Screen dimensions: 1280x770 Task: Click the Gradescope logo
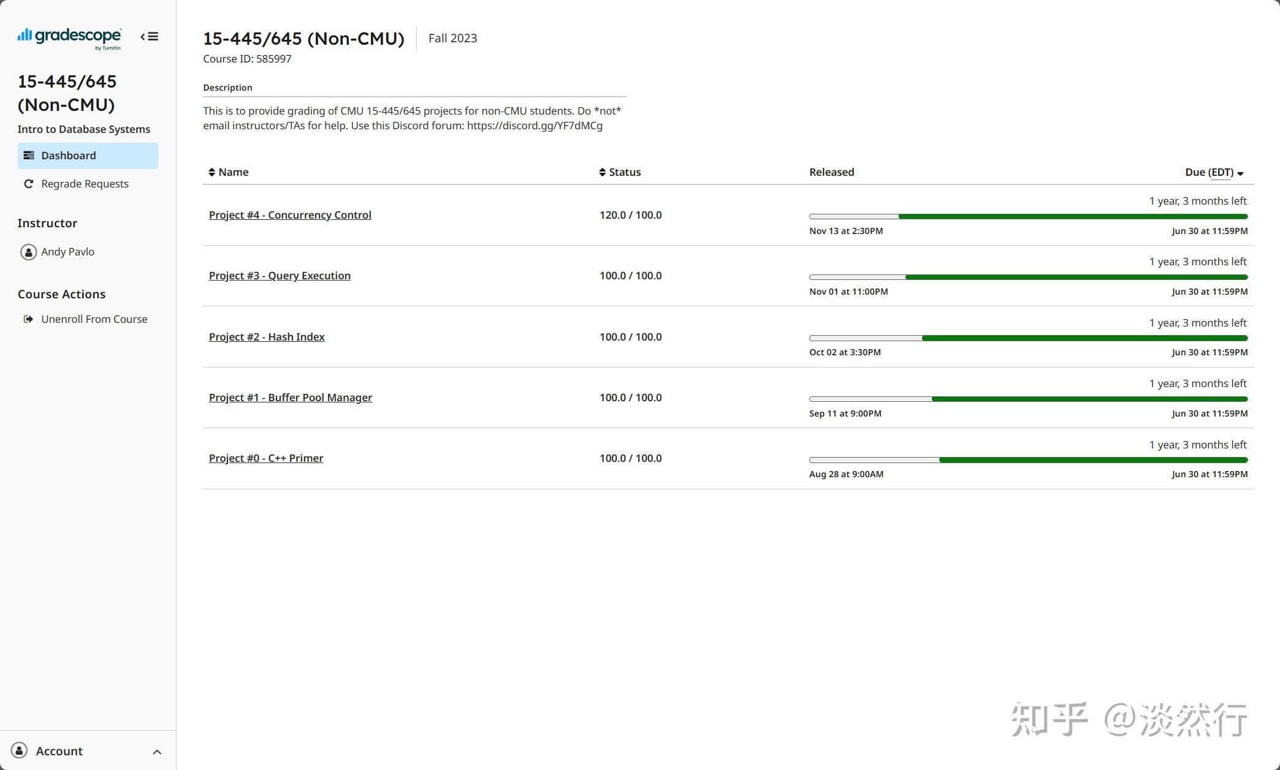[69, 38]
